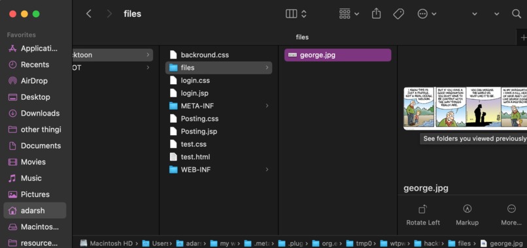Click the 'org.e' folder in path bar
527x248 pixels.
point(325,243)
